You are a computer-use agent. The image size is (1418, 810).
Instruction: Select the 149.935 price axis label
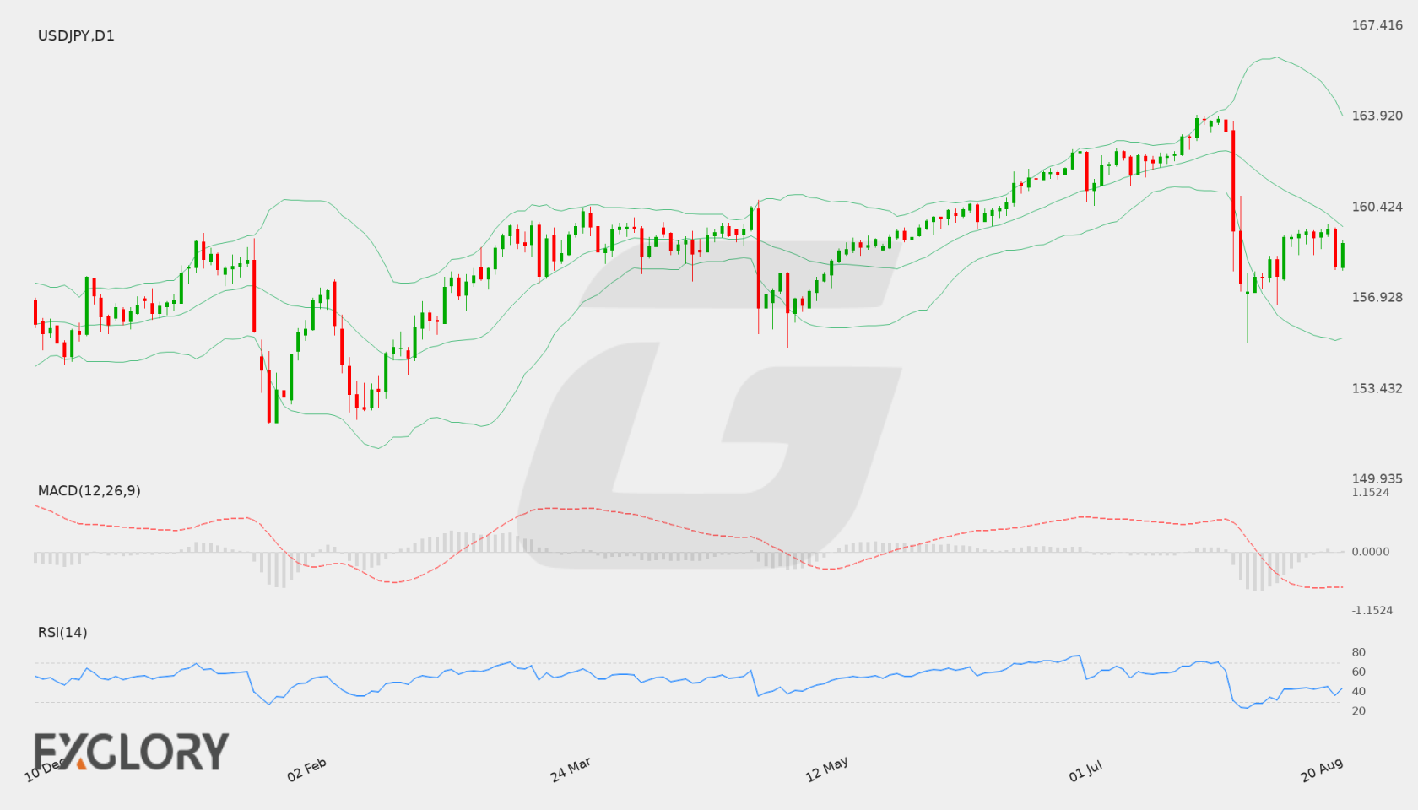(1377, 478)
